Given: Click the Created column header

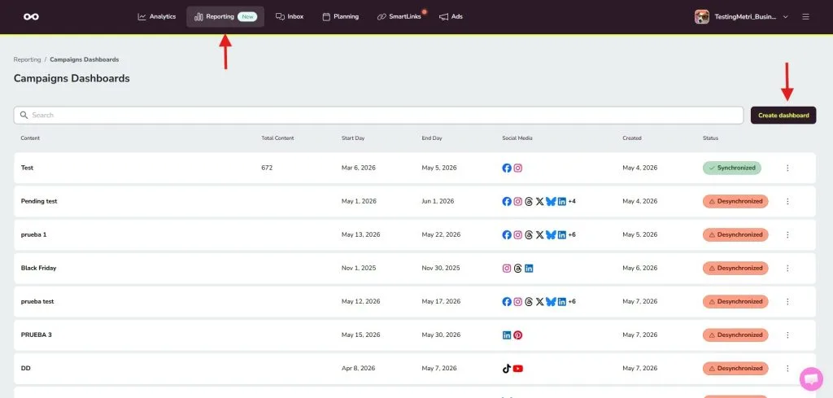Looking at the screenshot, I should 632,138.
